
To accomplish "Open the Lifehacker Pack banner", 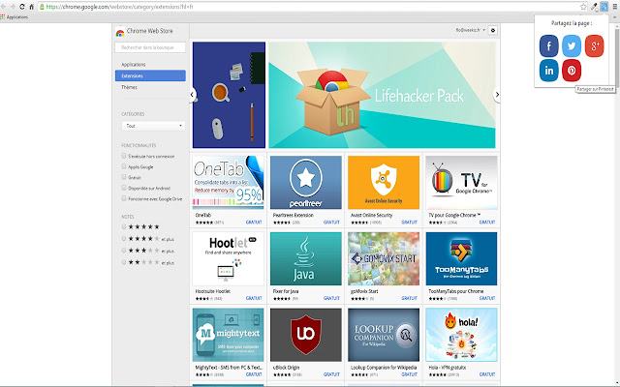I will [382, 95].
